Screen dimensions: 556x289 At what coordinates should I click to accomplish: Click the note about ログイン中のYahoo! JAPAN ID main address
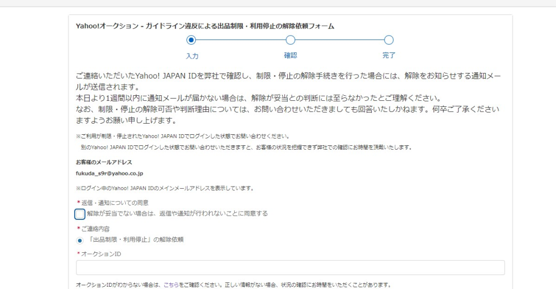pos(165,188)
